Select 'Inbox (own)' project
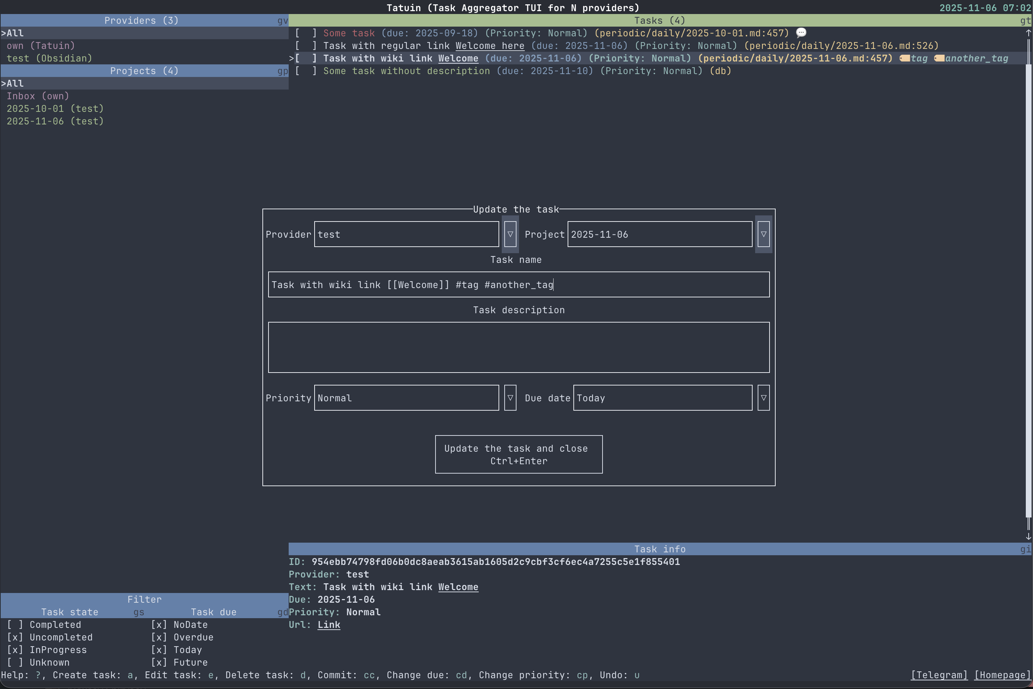This screenshot has width=1033, height=689. coord(38,96)
